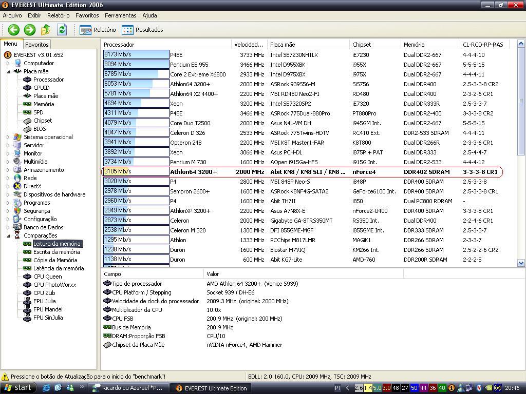The height and width of the screenshot is (394, 526).
Task: Select the FPU Mandel benchmark icon
Action: [x=27, y=309]
